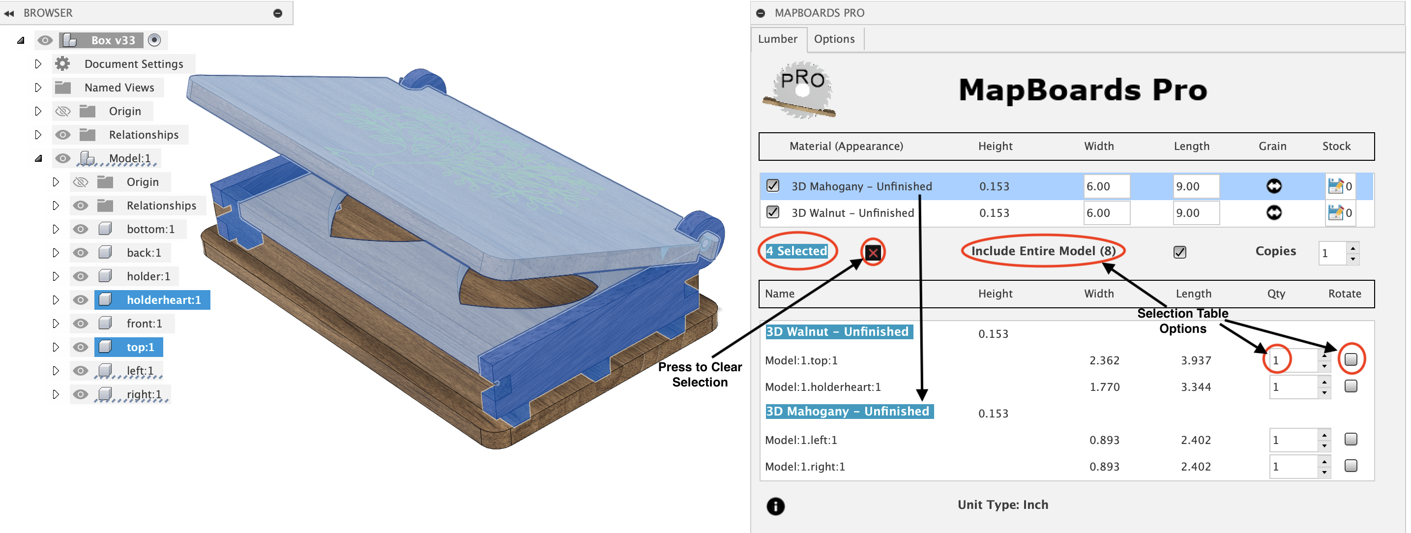The height and width of the screenshot is (533, 1411).
Task: Expand the bottom:1 component
Action: pos(56,229)
